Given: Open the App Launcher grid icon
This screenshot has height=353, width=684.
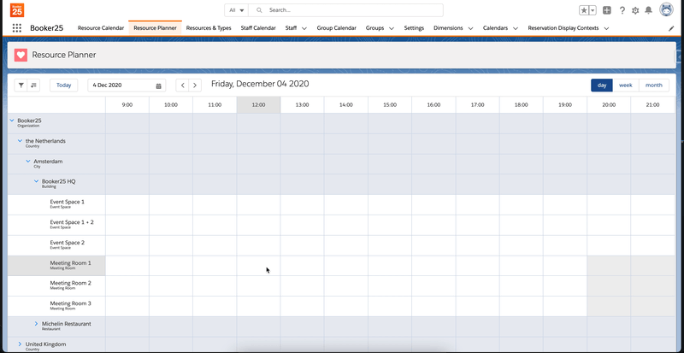Looking at the screenshot, I should click(17, 28).
